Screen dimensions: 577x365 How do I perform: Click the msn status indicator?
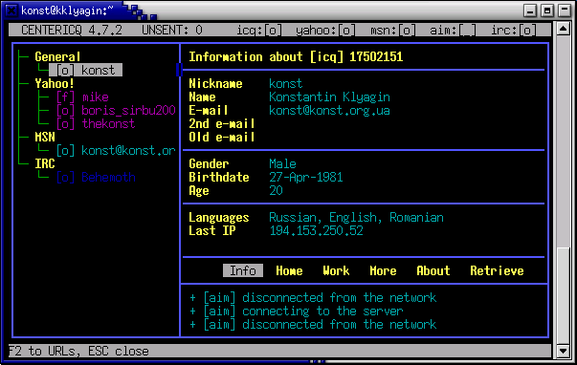click(x=392, y=31)
